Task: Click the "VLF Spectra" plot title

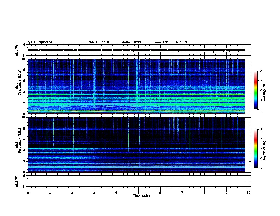Action: tap(40, 42)
